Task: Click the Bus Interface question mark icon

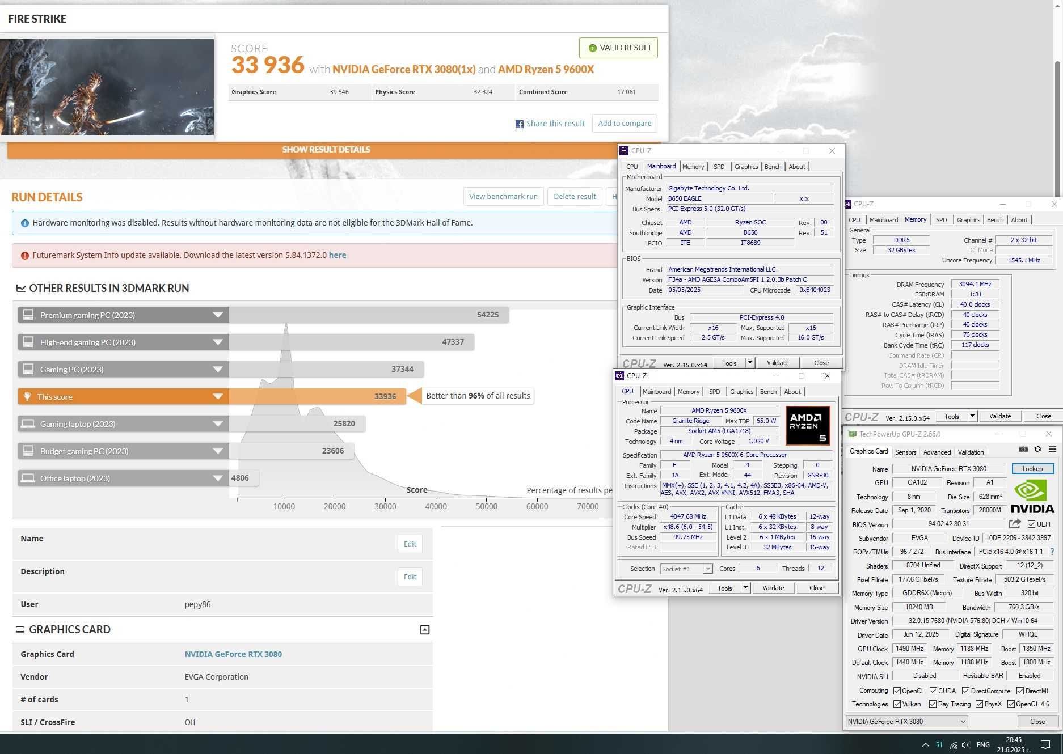Action: click(1052, 552)
